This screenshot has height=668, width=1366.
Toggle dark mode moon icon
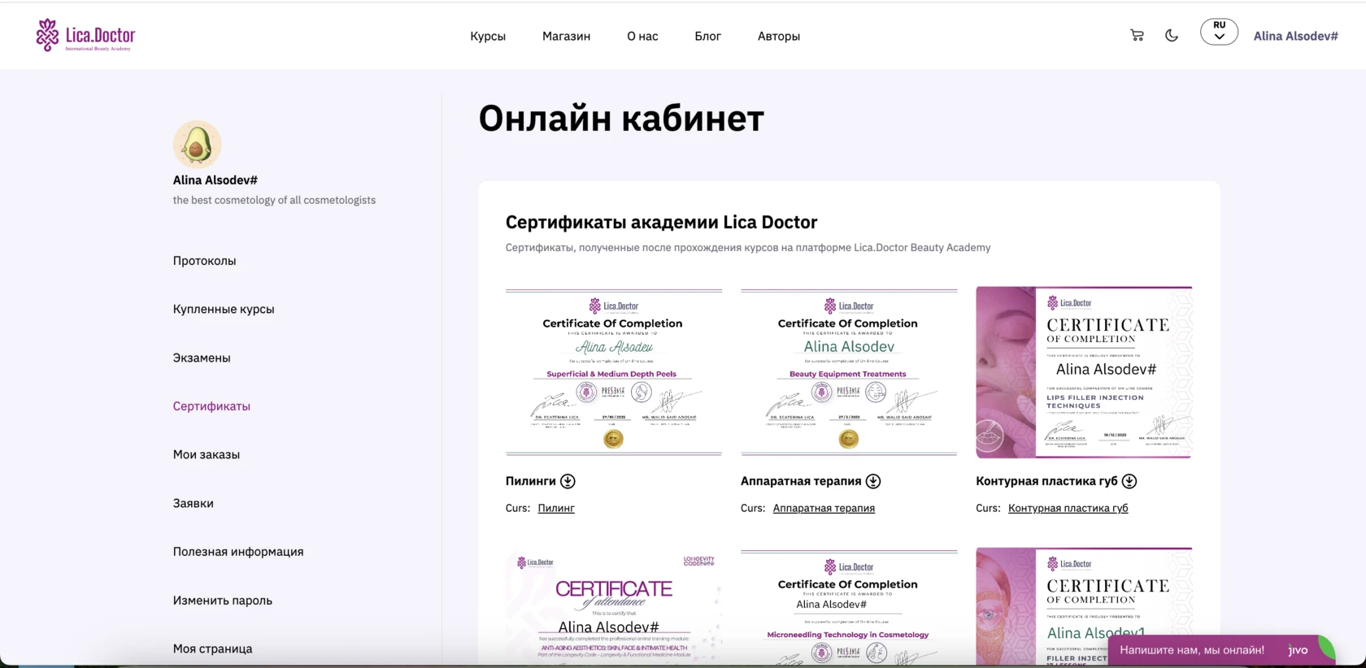coord(1172,36)
